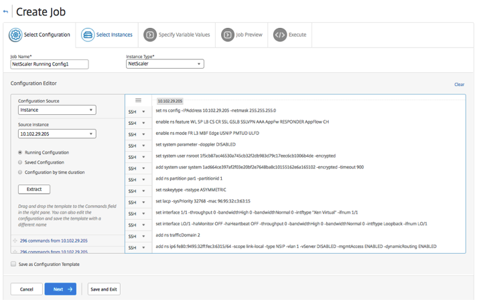The height and width of the screenshot is (300, 477).
Task: Click the Clear link
Action: click(459, 84)
